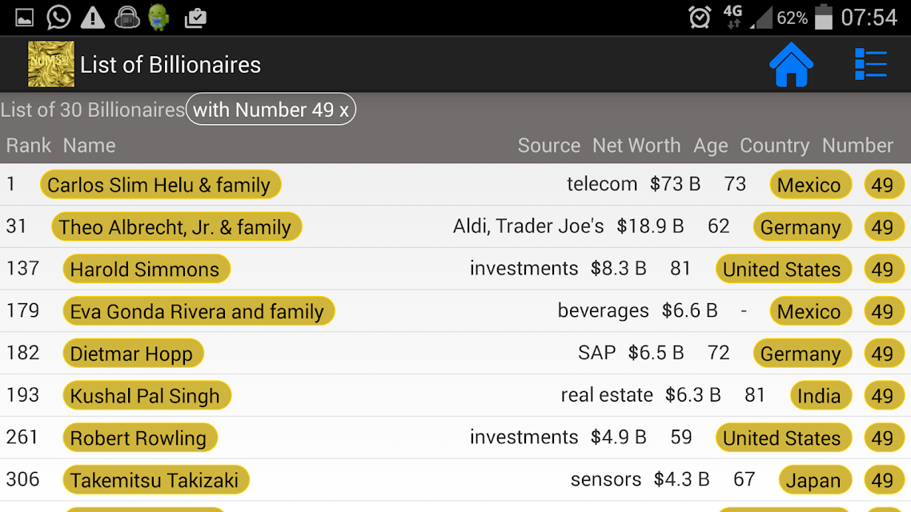Screen dimensions: 911x512
Task: Open the blue list menu icon
Action: (870, 64)
